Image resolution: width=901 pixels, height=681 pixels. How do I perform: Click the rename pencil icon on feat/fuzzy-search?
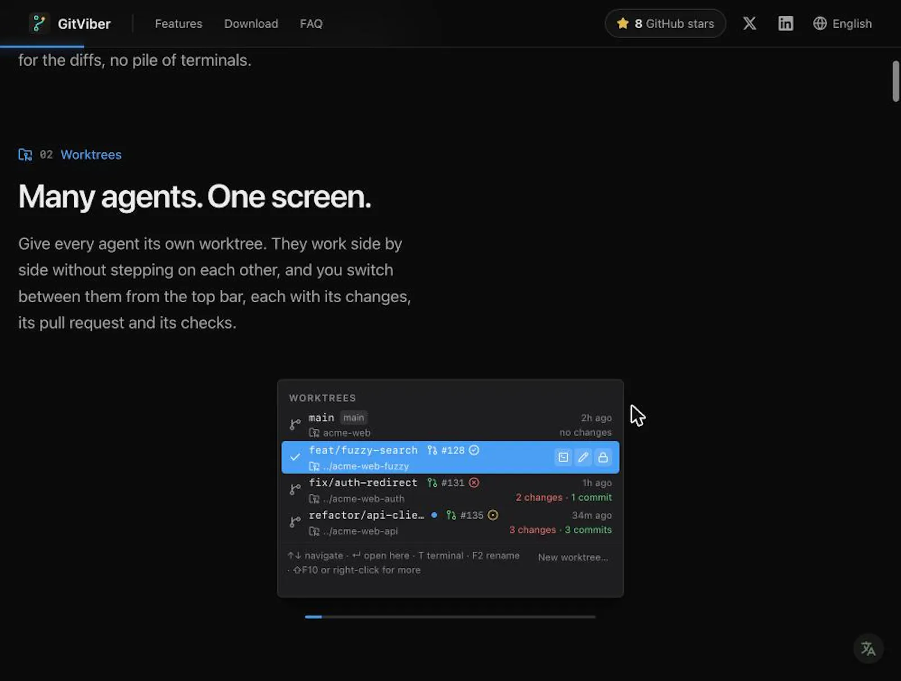point(583,457)
